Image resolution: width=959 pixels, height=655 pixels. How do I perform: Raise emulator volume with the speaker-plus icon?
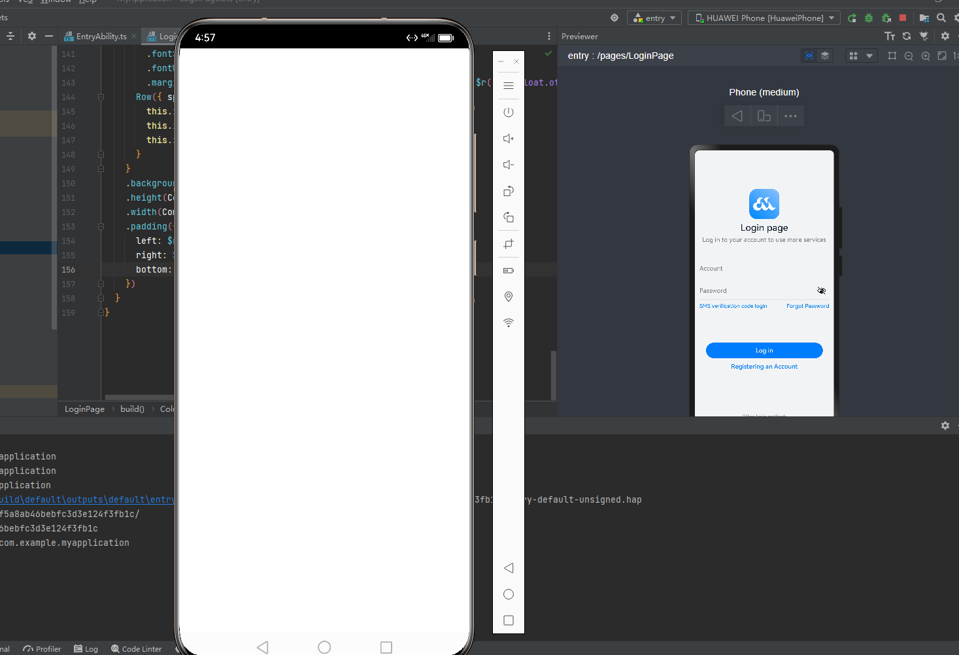click(509, 139)
